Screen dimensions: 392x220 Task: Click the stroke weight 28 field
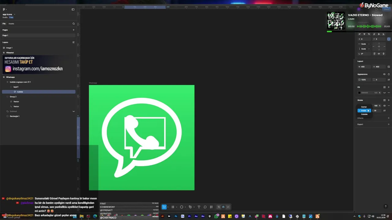pos(377,111)
